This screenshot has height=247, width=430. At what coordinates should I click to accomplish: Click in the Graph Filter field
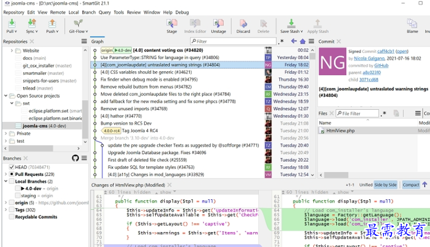tap(233, 41)
